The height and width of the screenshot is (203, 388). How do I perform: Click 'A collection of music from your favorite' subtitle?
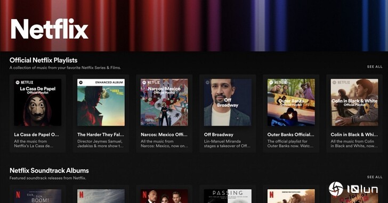click(x=65, y=67)
